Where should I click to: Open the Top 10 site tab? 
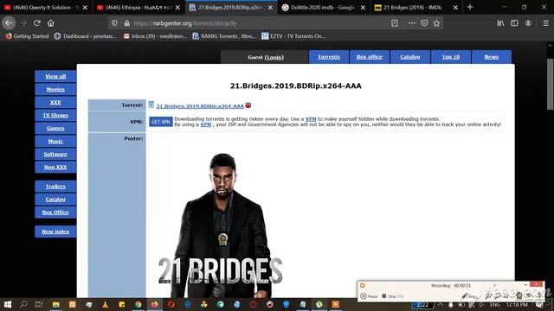pos(451,57)
